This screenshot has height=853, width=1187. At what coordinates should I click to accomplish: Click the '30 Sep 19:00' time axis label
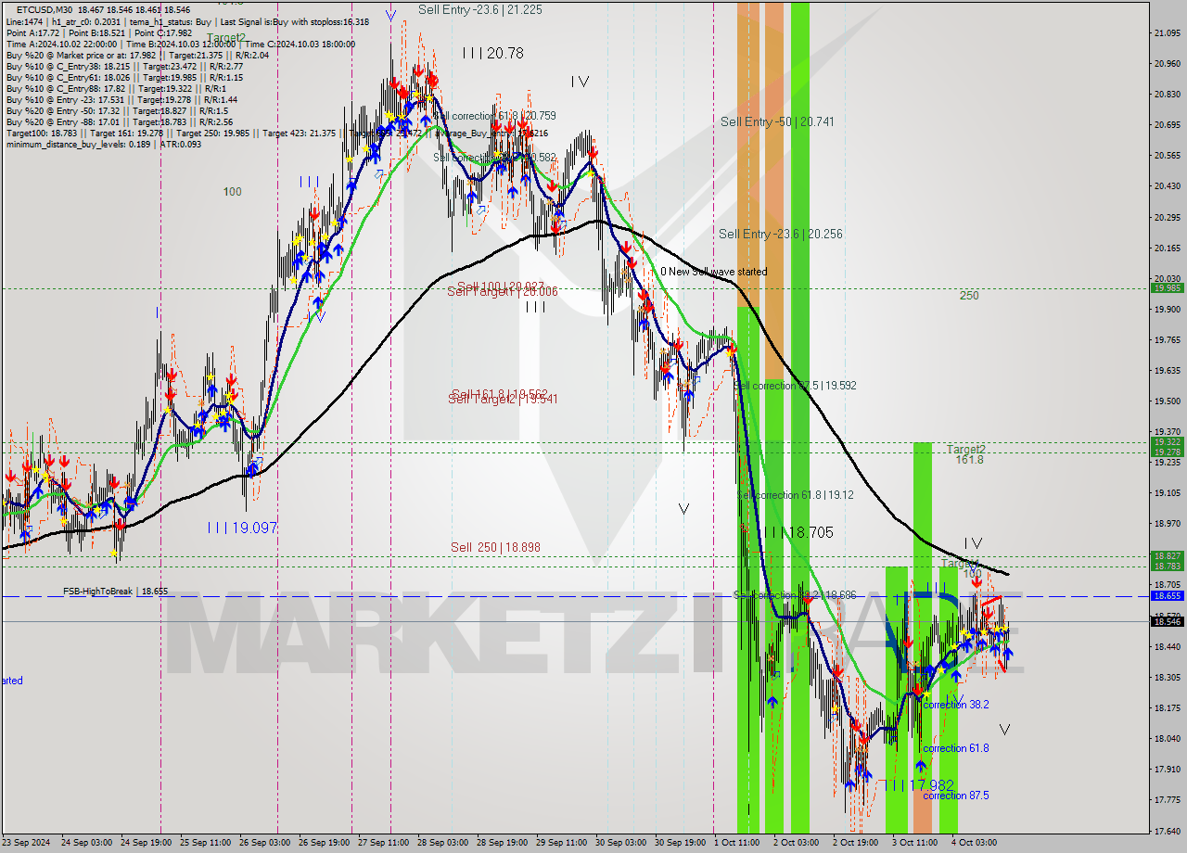679,843
